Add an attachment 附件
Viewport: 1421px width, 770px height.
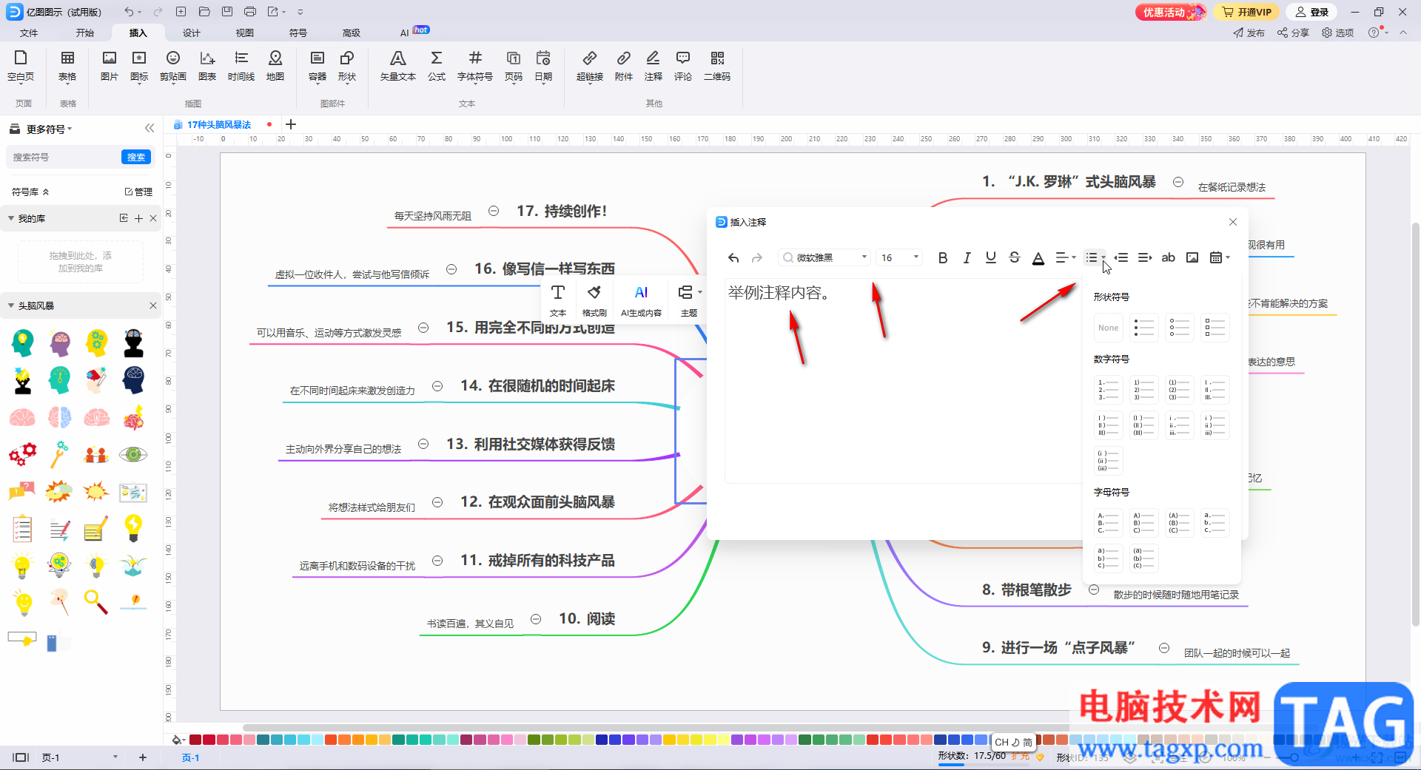click(624, 65)
